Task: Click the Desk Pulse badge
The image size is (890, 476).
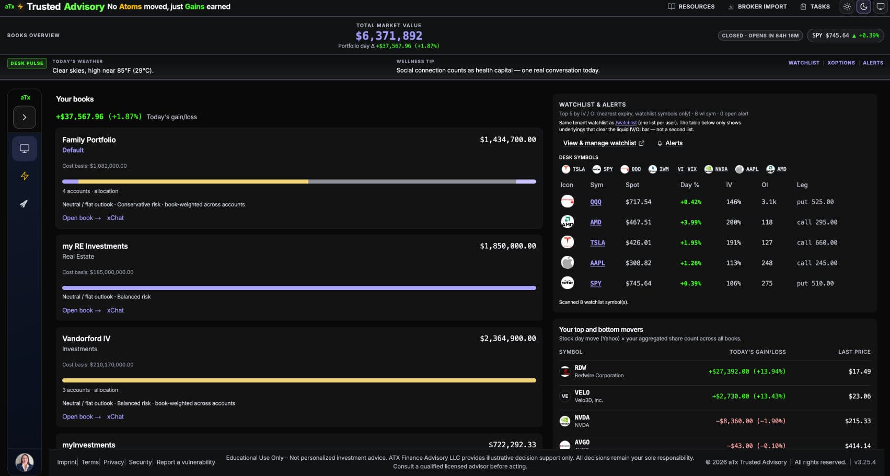Action: (x=27, y=63)
